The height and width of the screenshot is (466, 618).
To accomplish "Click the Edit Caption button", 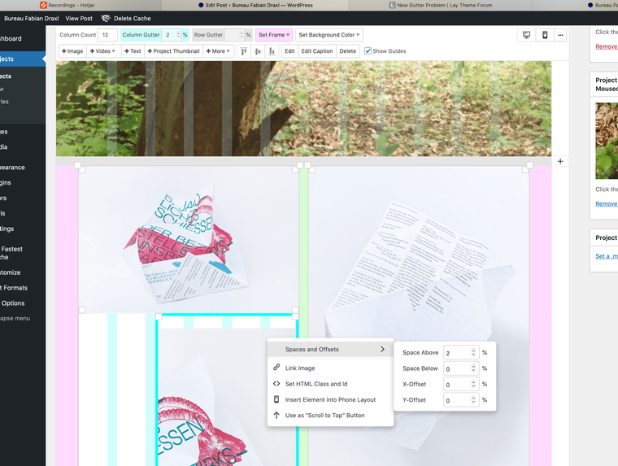I will pos(317,51).
